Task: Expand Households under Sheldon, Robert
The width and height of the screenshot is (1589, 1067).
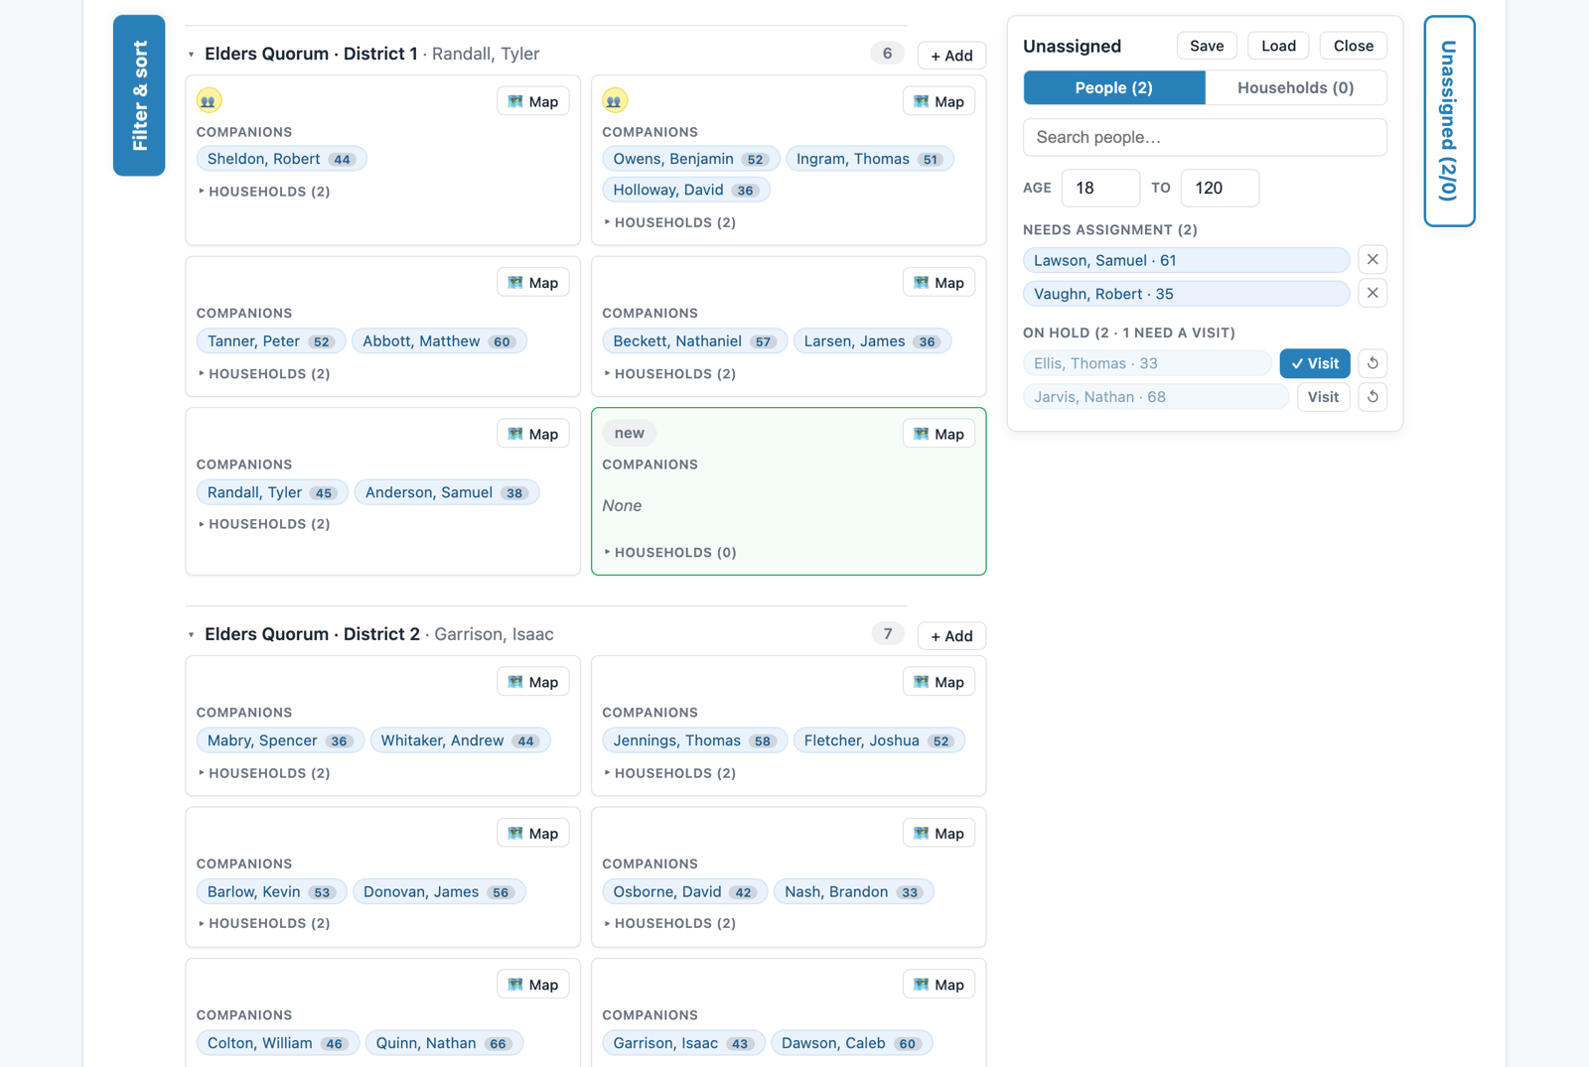Action: [264, 192]
